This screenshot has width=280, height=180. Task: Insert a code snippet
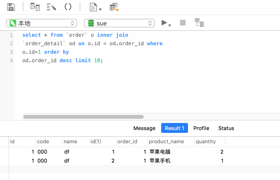tap(68, 7)
